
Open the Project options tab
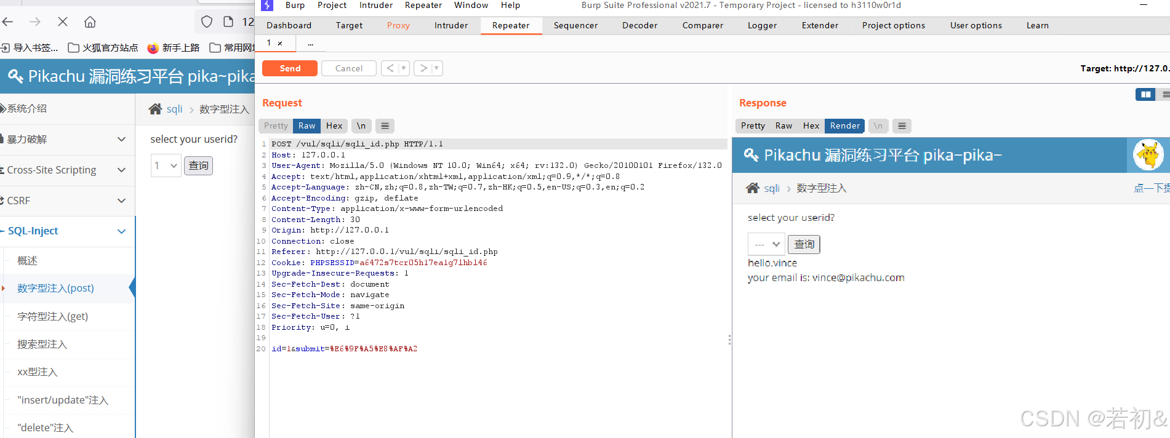pyautogui.click(x=893, y=25)
